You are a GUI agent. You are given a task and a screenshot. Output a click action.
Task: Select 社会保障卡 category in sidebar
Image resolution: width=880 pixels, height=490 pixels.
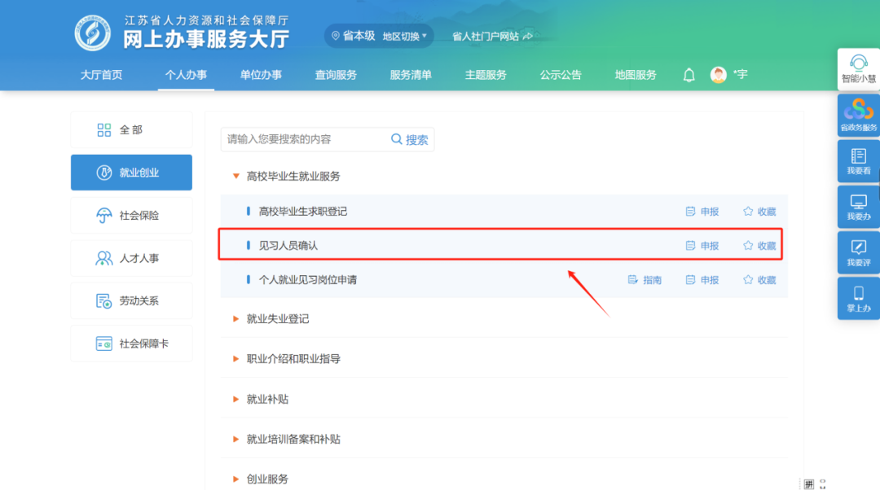pyautogui.click(x=131, y=343)
